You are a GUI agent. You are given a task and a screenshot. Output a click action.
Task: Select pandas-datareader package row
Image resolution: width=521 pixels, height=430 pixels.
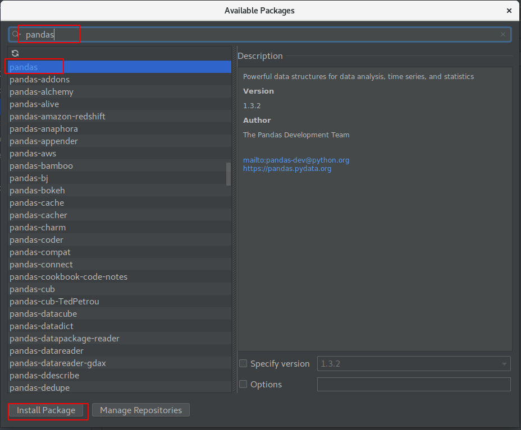(x=120, y=350)
